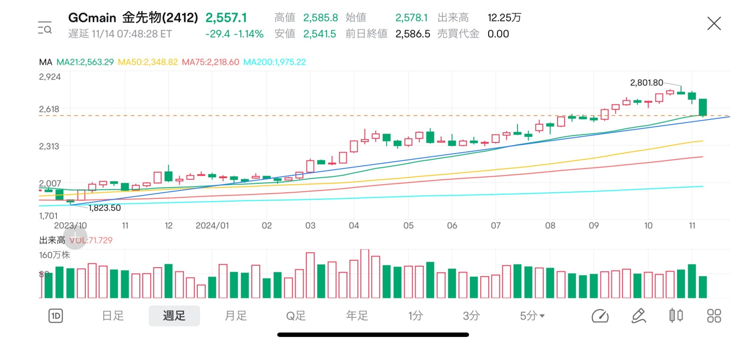Tap the 売買代金 value 0.00
This screenshot has height=344, width=746.
tap(498, 34)
